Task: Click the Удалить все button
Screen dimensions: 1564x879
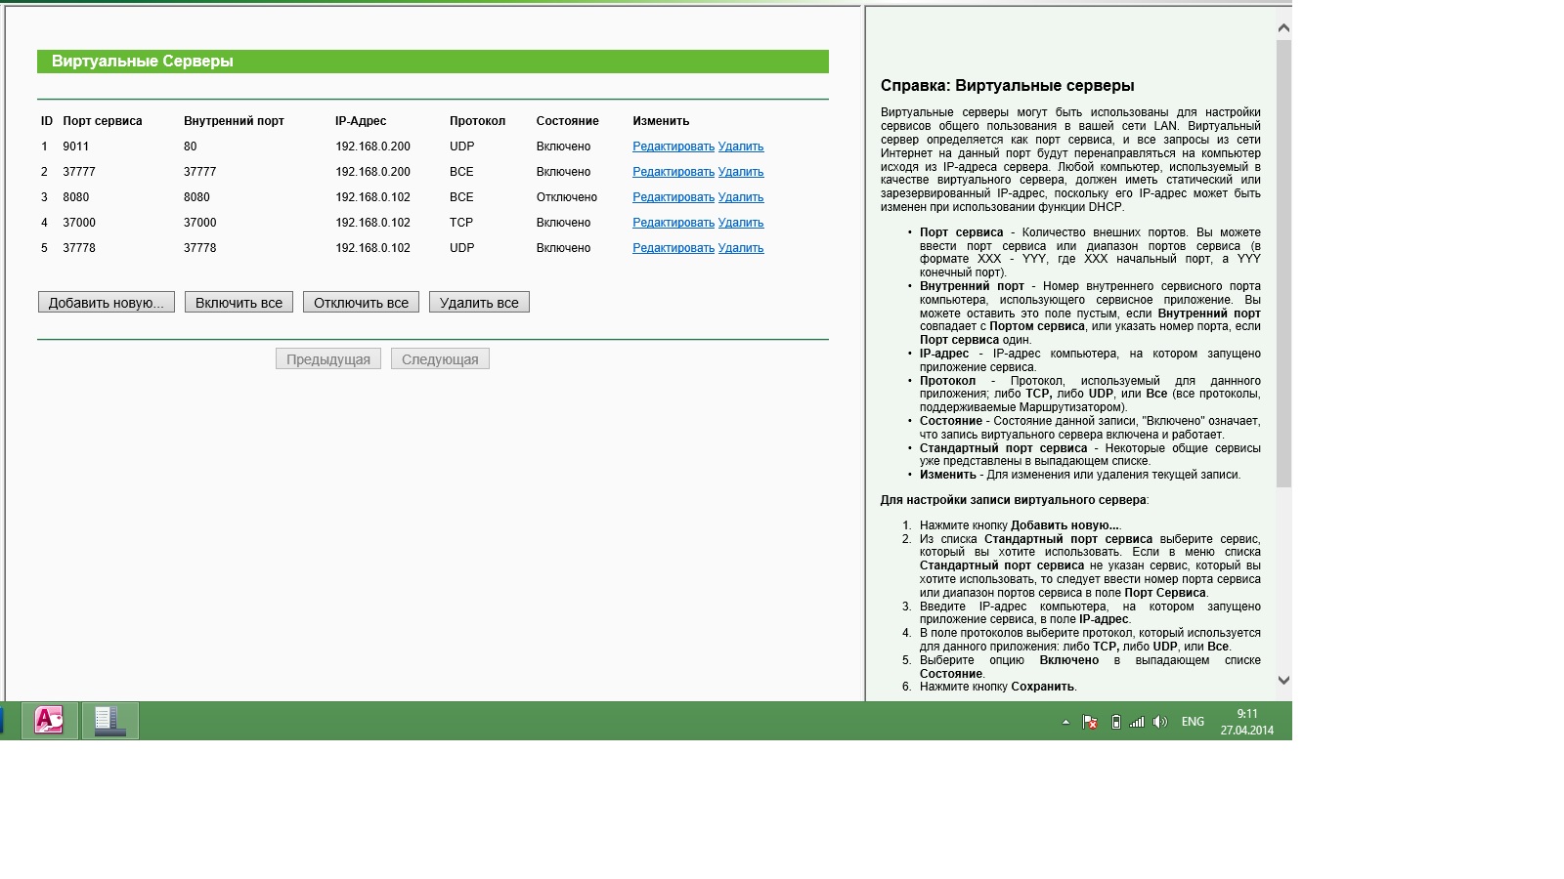Action: coord(479,303)
